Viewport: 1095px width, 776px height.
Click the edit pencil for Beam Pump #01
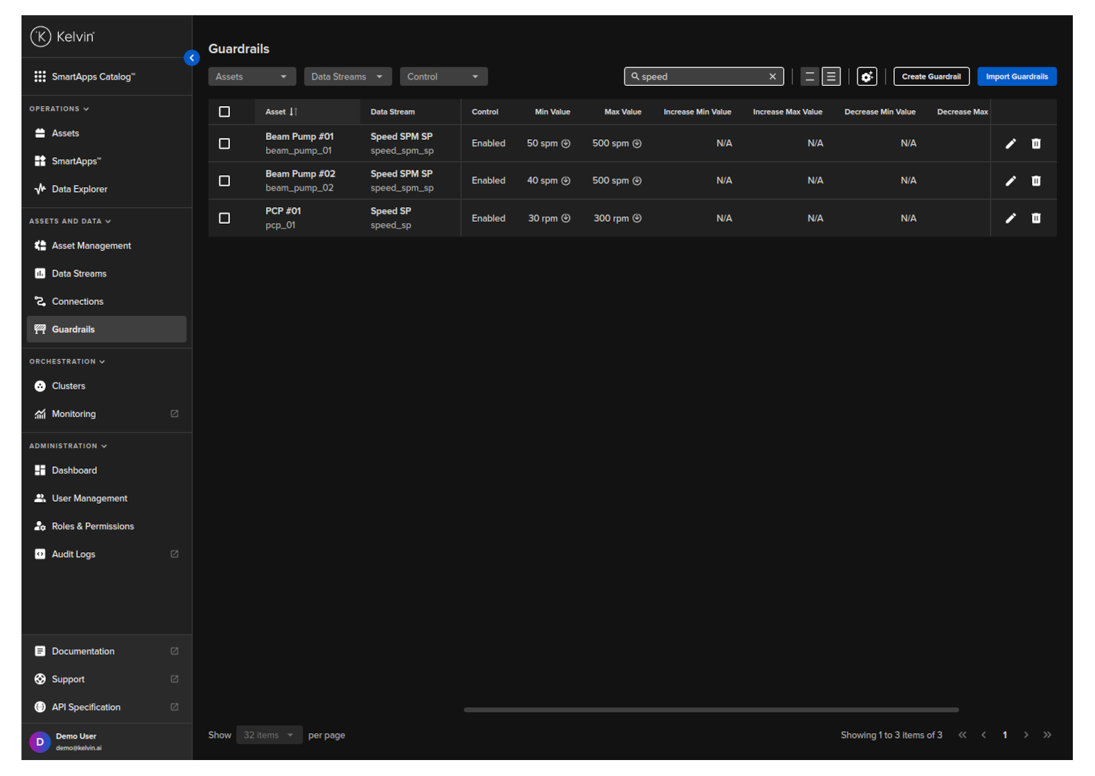(x=1010, y=143)
